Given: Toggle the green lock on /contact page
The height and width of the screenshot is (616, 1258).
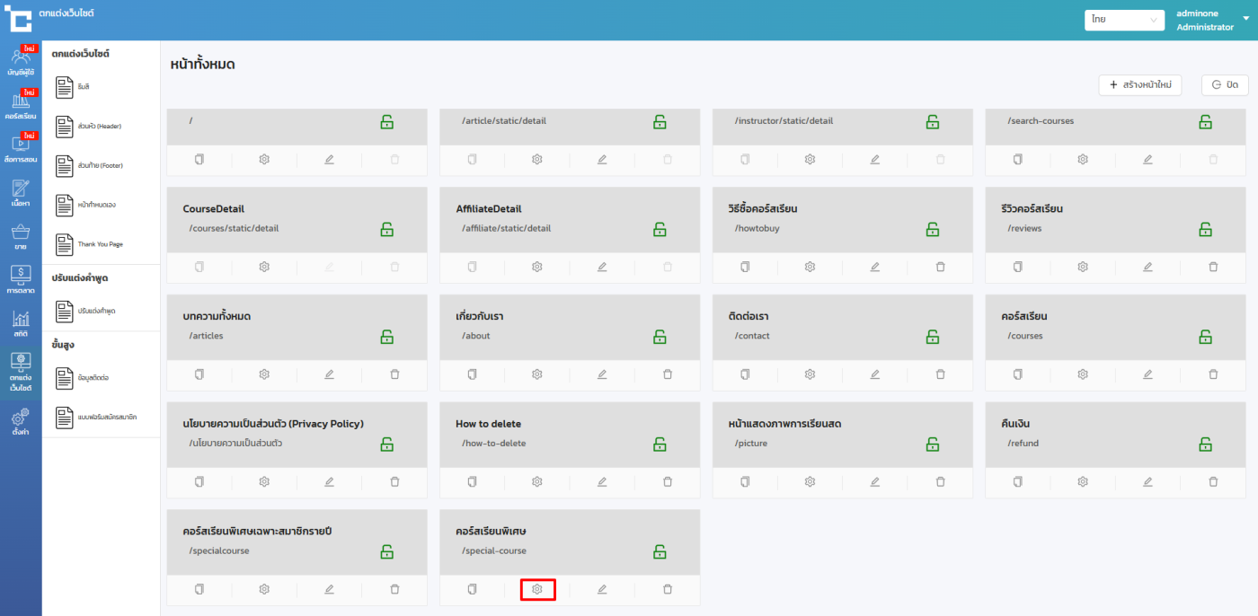Looking at the screenshot, I should [933, 337].
